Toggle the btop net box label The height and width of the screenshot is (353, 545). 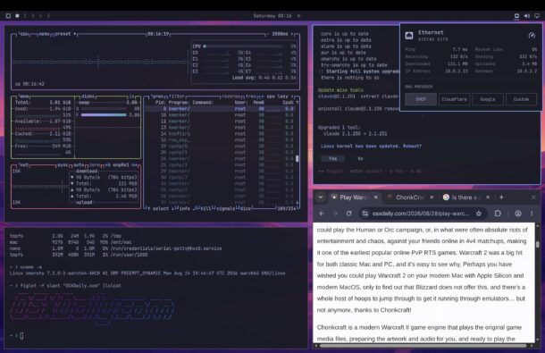coord(24,164)
